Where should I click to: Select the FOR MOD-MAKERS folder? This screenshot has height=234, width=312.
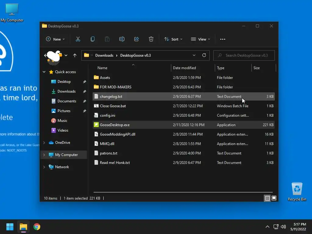coord(184,87)
